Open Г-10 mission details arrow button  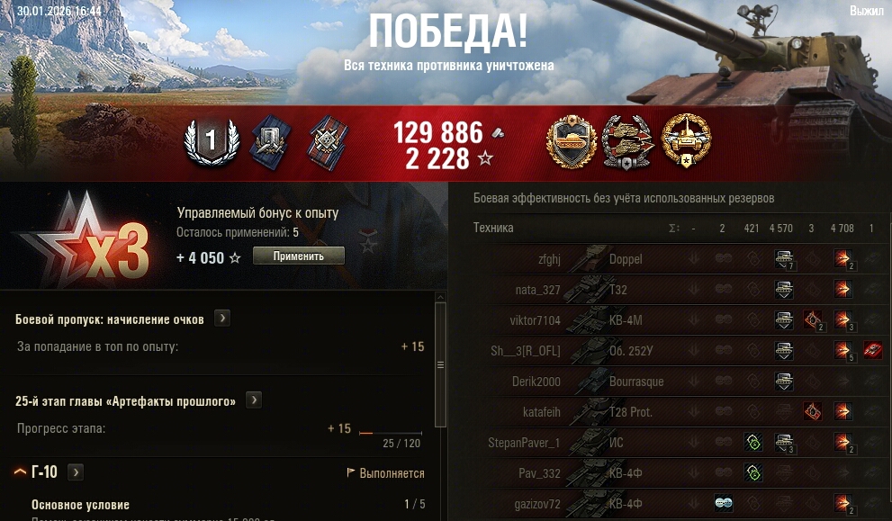[75, 472]
